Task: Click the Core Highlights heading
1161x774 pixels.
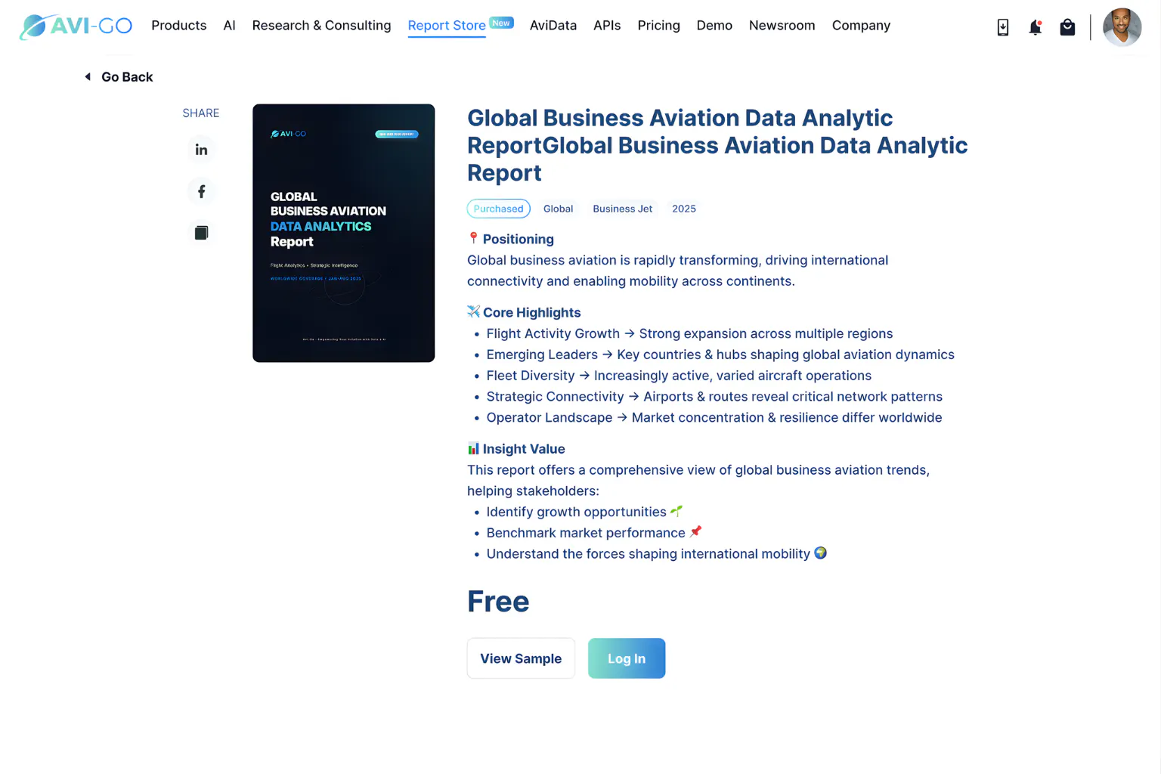Action: pos(531,312)
